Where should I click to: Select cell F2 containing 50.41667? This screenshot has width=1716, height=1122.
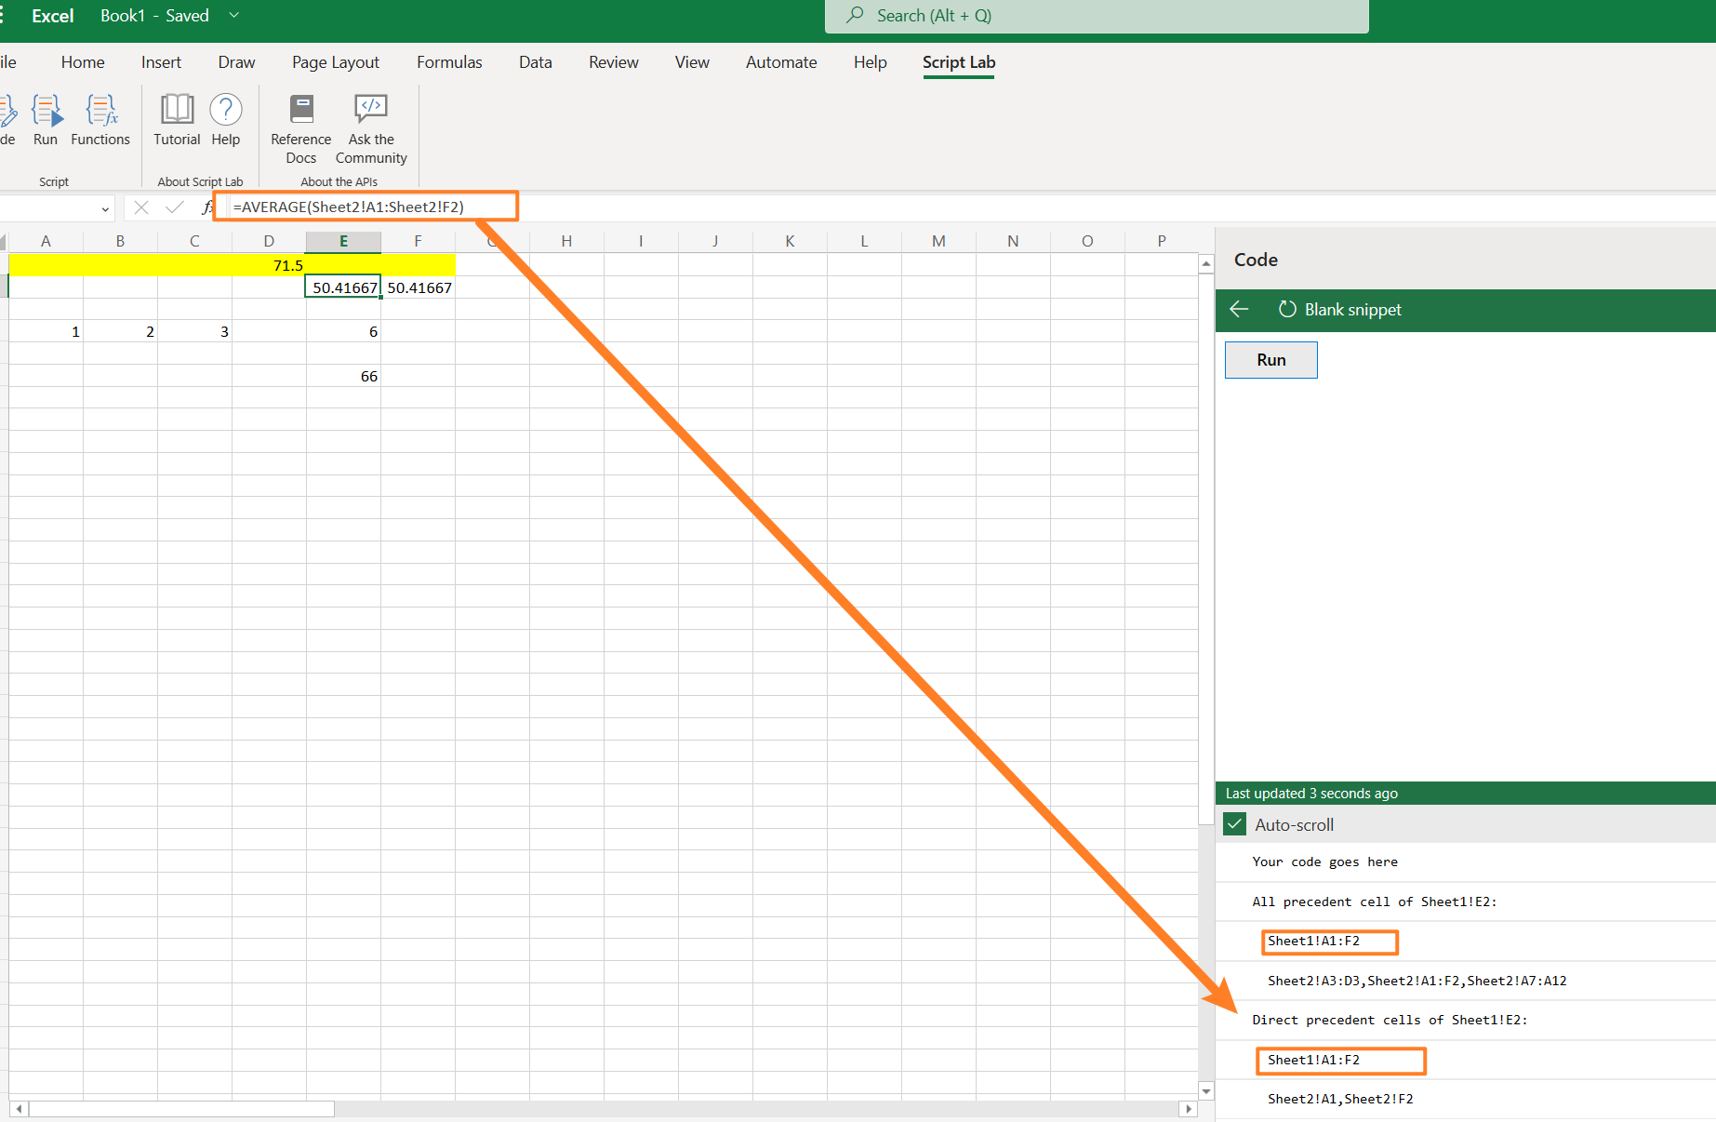[418, 287]
